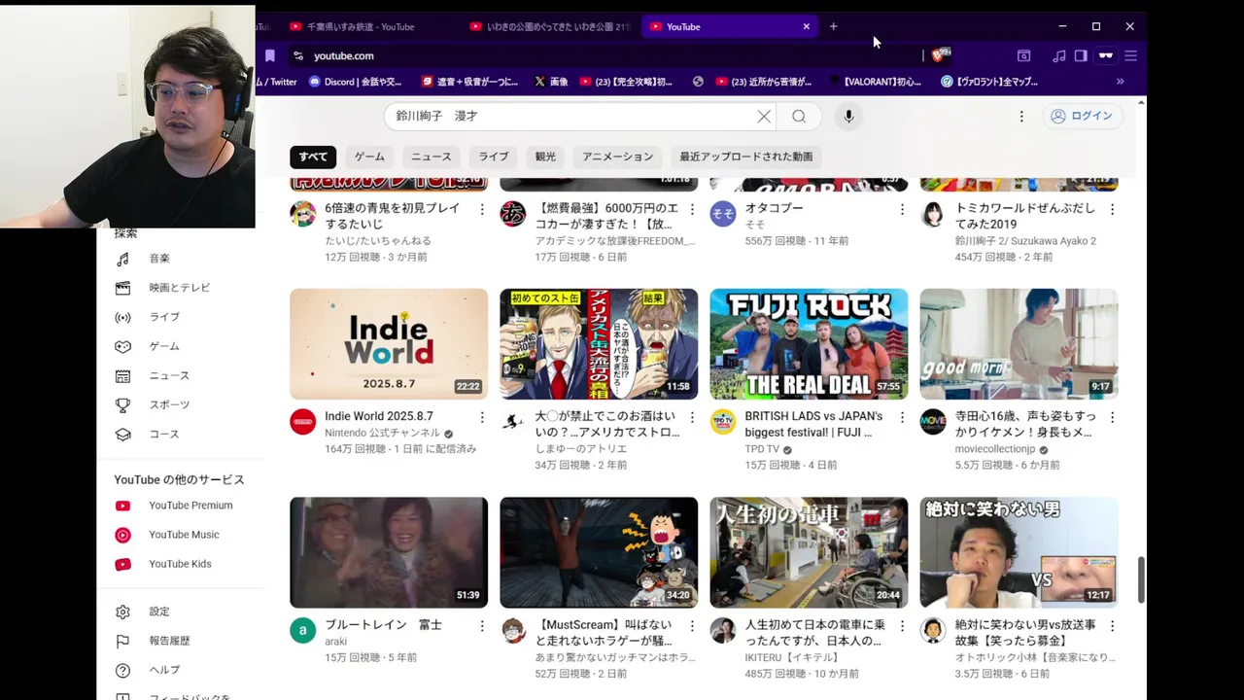Open the 音楽 (Music) sidebar item
The height and width of the screenshot is (700, 1244).
coord(158,259)
